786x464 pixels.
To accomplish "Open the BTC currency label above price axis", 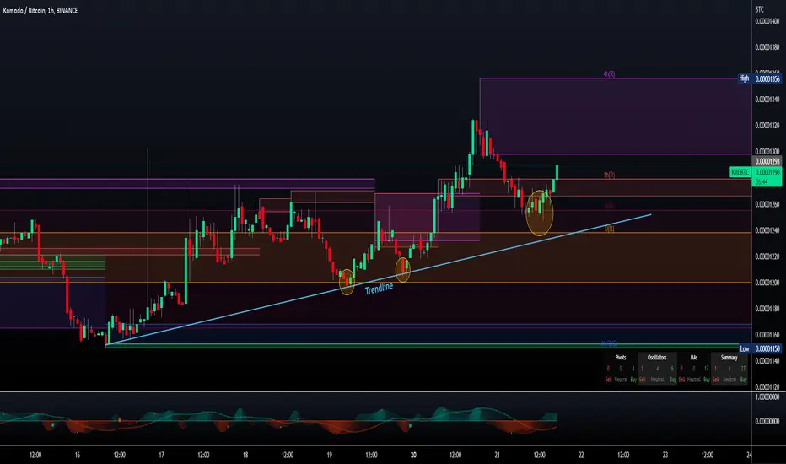I will [x=759, y=9].
